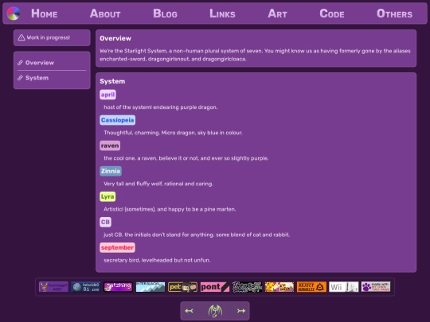The height and width of the screenshot is (322, 430).
Task: Click the link icon beside sidebar System
Action: coord(20,78)
